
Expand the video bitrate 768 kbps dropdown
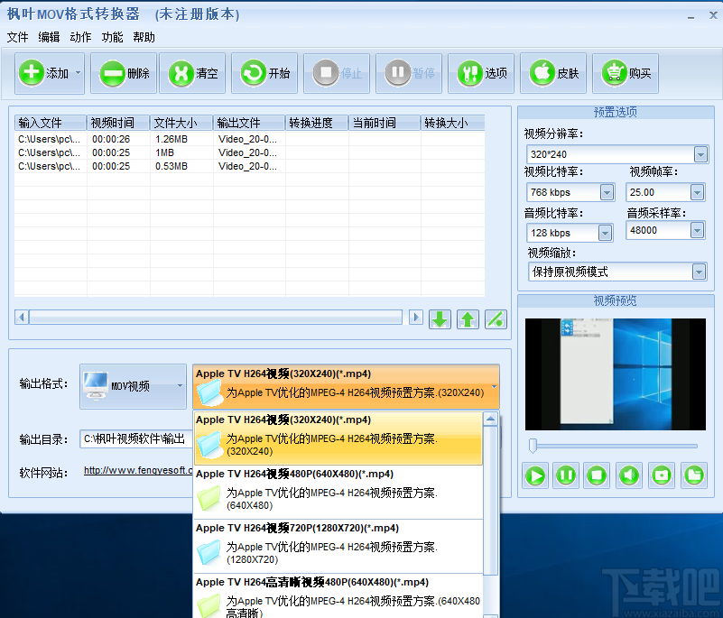click(x=607, y=192)
